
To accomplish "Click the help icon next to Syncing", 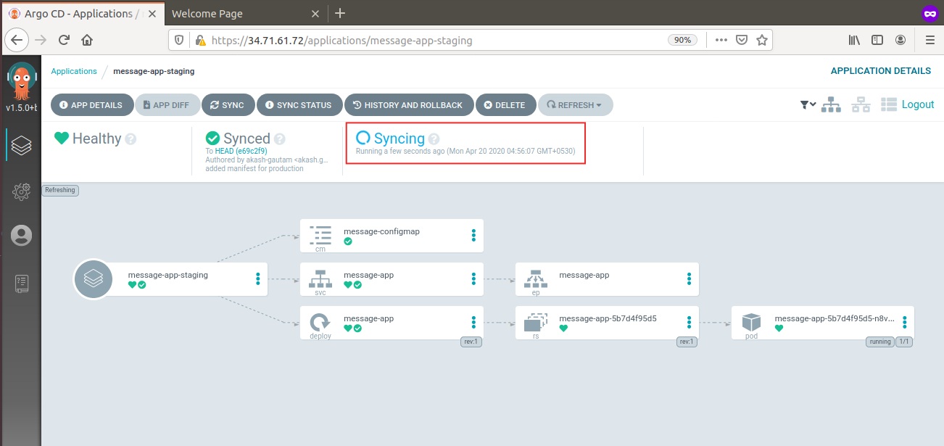I will point(434,139).
